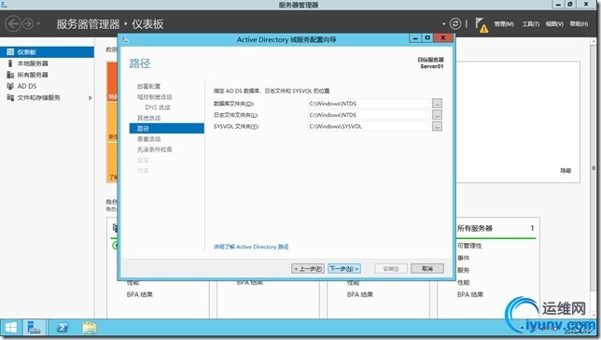Browse for the 数据库文件夹 location

pyautogui.click(x=437, y=104)
